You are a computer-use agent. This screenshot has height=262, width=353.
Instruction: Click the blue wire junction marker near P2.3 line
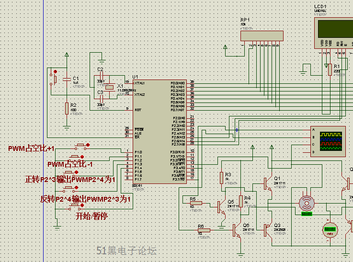point(237,130)
